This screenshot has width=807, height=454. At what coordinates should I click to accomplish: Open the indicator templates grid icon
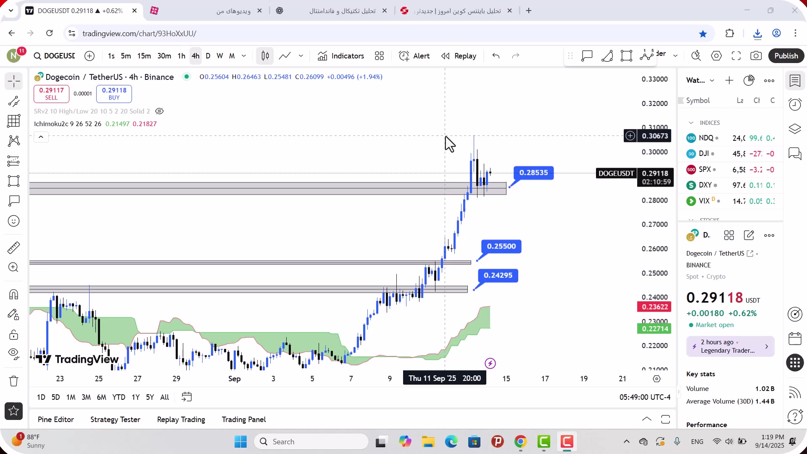[380, 56]
